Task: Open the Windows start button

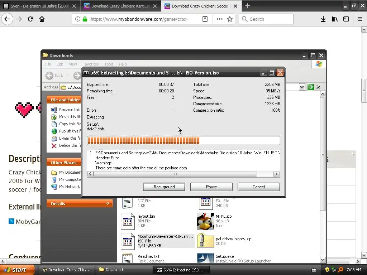Action: [x=17, y=270]
